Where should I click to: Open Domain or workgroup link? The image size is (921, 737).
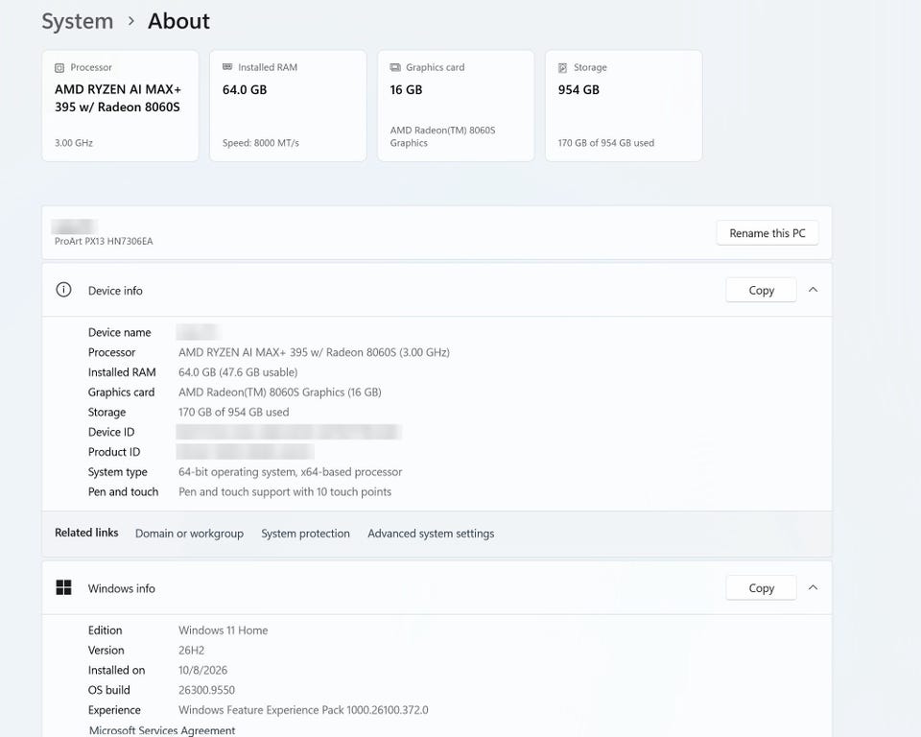point(189,533)
